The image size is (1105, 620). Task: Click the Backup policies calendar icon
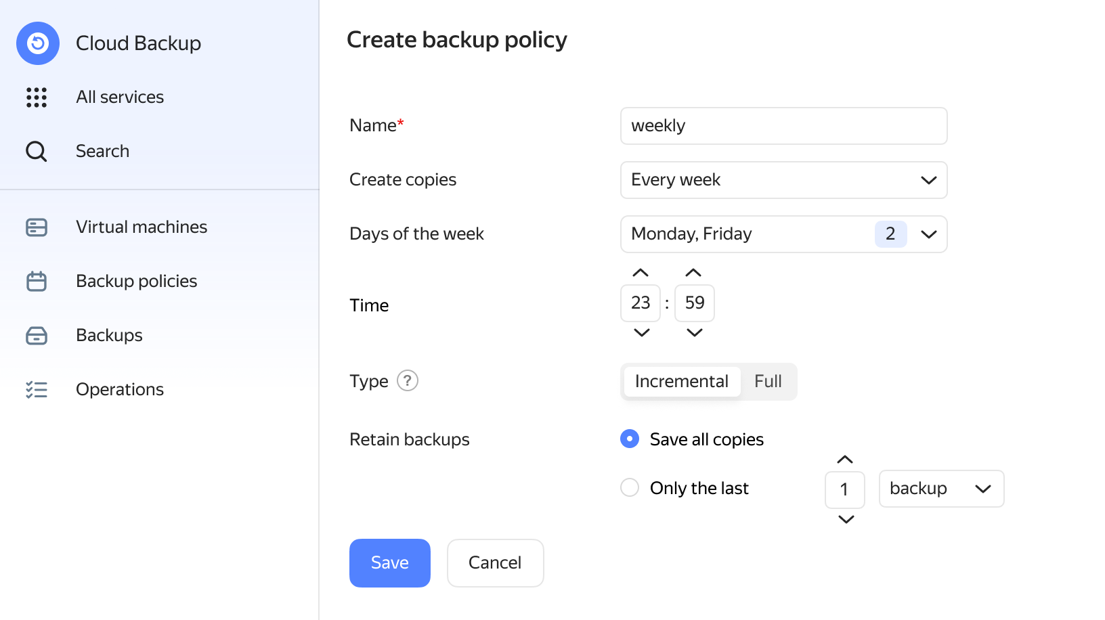[37, 281]
